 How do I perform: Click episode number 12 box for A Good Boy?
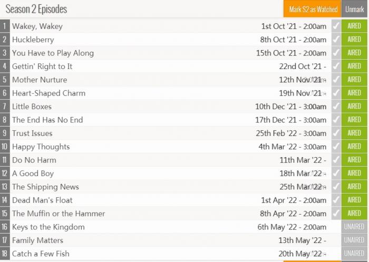pos(5,173)
